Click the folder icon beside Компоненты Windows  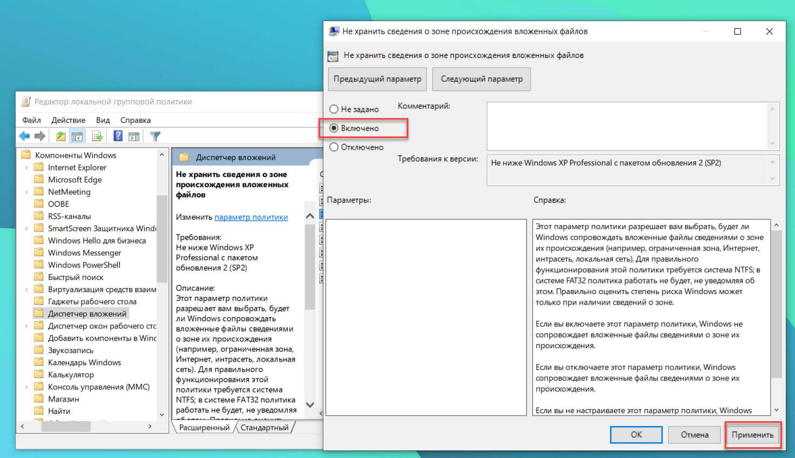click(x=26, y=155)
